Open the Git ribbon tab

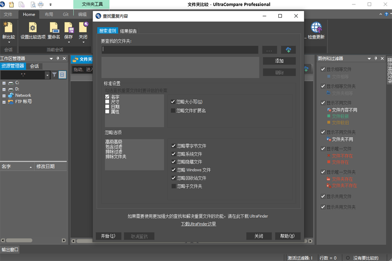tap(66, 15)
